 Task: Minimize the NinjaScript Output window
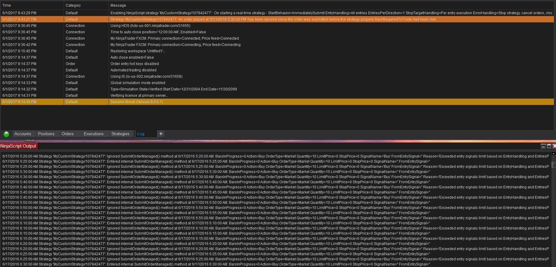(543, 146)
